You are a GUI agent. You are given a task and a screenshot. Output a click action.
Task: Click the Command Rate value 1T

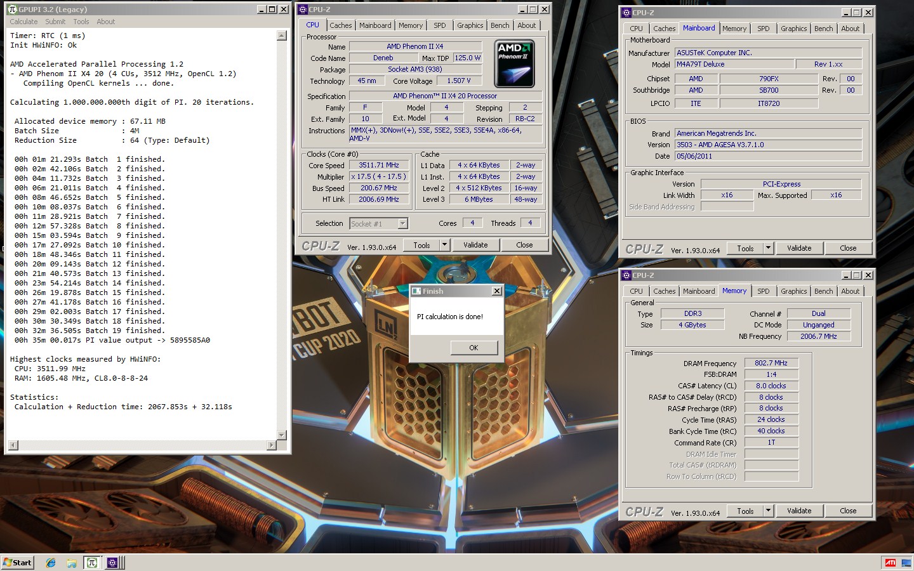click(x=771, y=442)
